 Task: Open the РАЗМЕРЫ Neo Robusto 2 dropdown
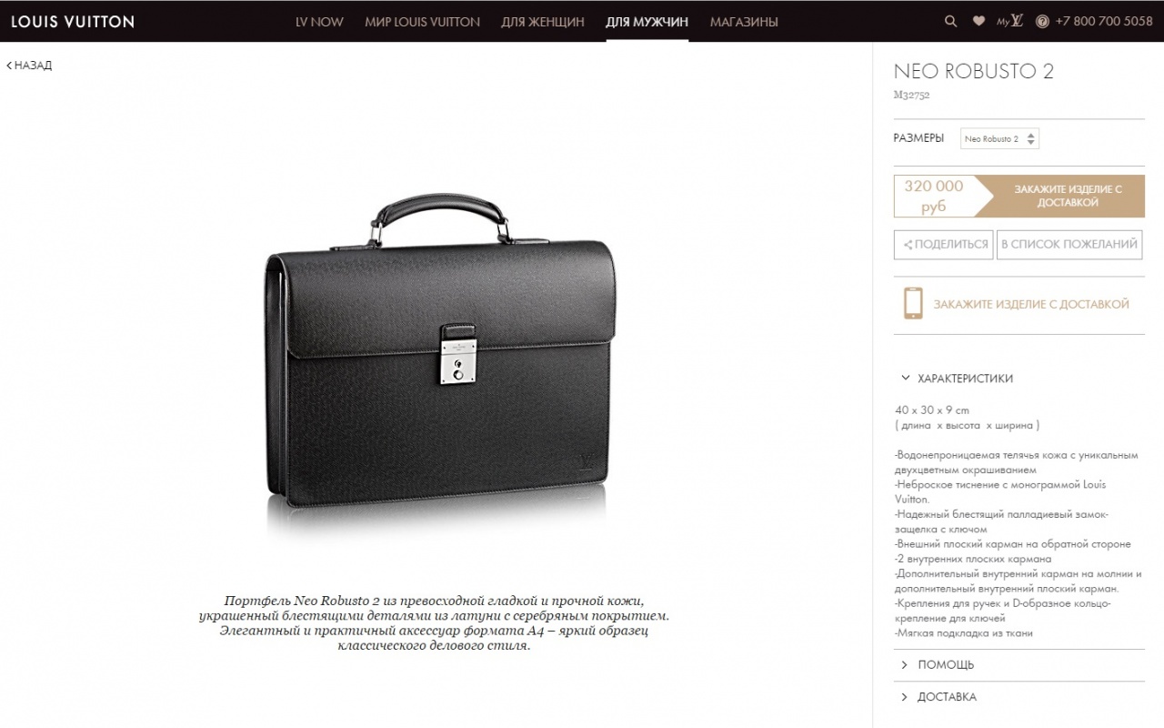click(x=999, y=138)
